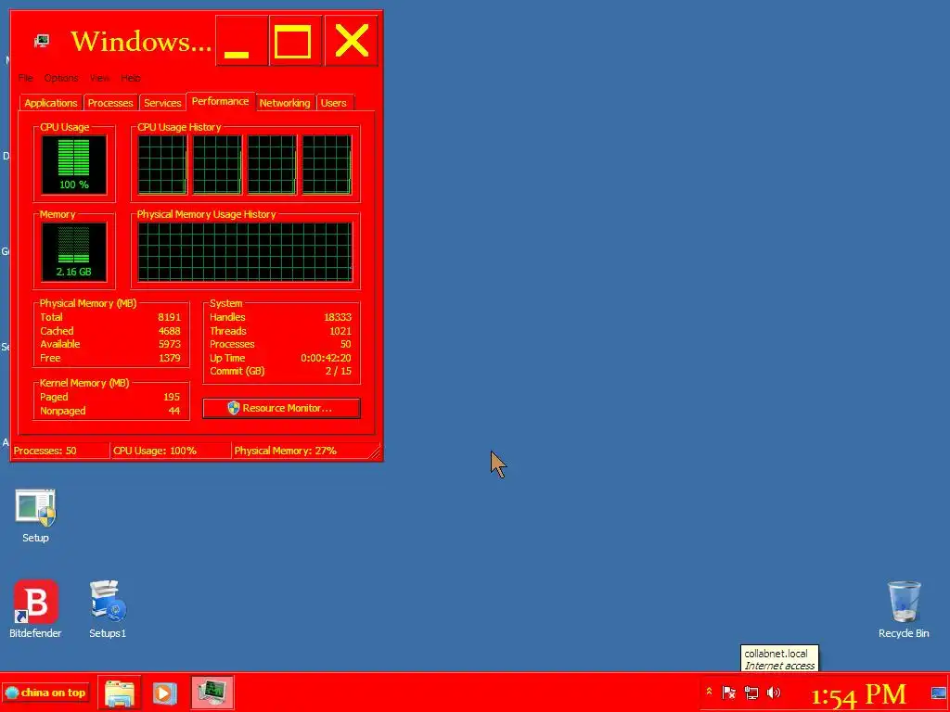The image size is (950, 712).
Task: Select the Bitdefender desktop shortcut
Action: point(35,609)
